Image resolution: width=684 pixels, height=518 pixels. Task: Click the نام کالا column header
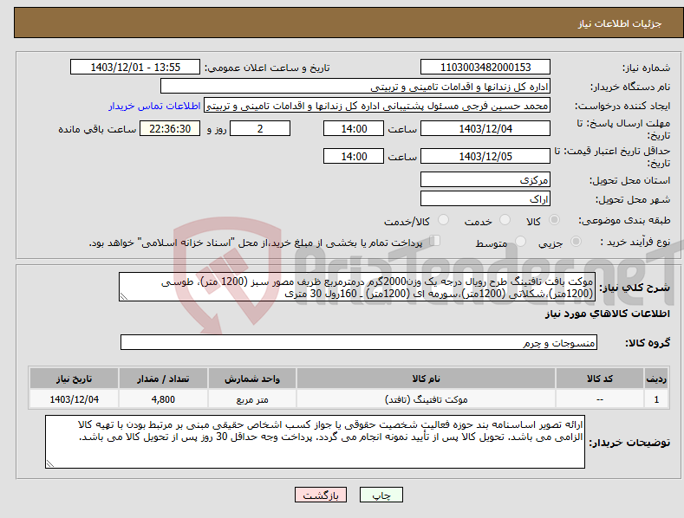(426, 379)
